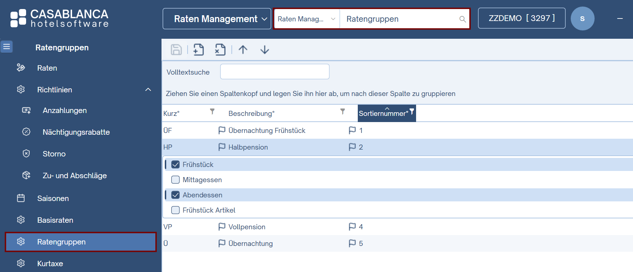Check the Frühstück Artikel checkbox
This screenshot has height=272, width=633.
pos(175,210)
